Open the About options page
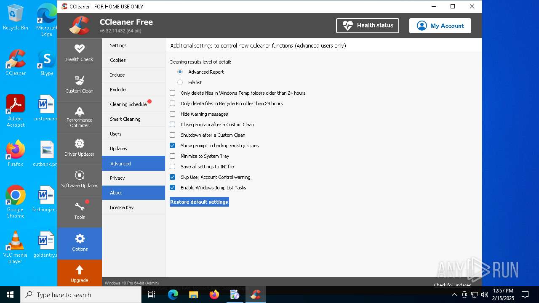 click(133, 193)
